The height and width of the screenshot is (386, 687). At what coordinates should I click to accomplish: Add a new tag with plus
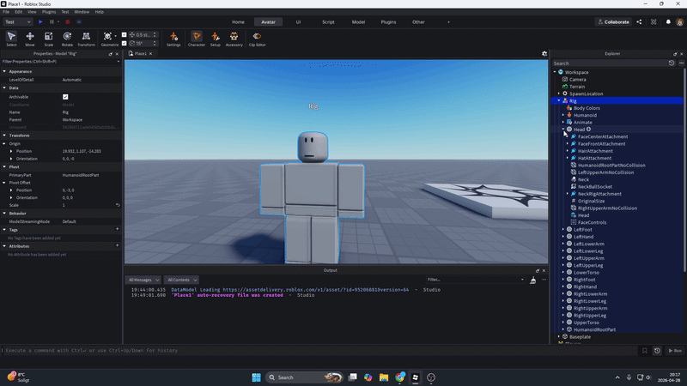(x=117, y=229)
